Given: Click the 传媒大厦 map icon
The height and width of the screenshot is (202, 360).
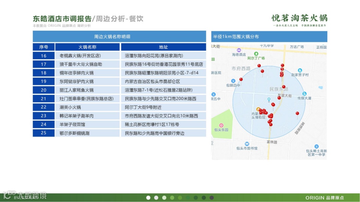Looking at the screenshot, I should click(x=304, y=94).
